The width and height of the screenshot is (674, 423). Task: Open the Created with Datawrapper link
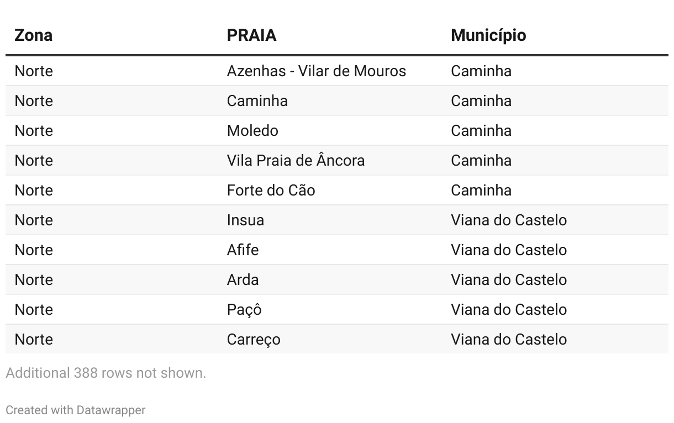(76, 410)
